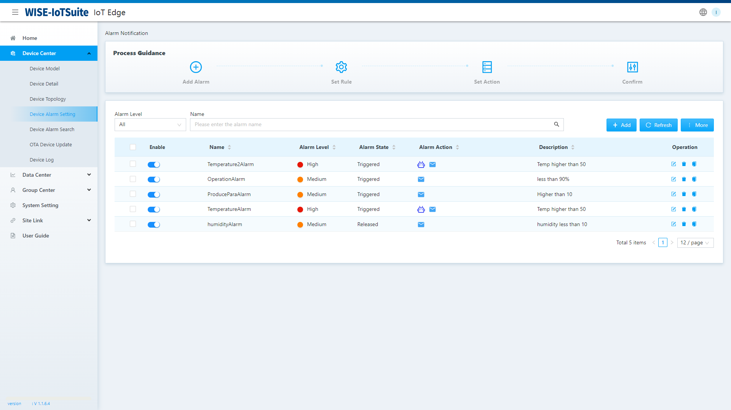Image resolution: width=731 pixels, height=410 pixels.
Task: Click the copy icon for humidityAlarm row
Action: point(694,224)
